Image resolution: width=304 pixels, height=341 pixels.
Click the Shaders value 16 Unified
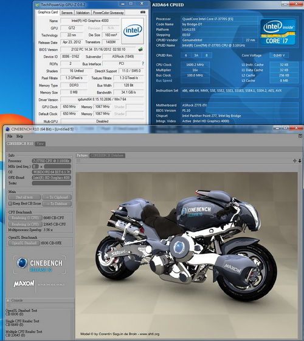[77, 70]
